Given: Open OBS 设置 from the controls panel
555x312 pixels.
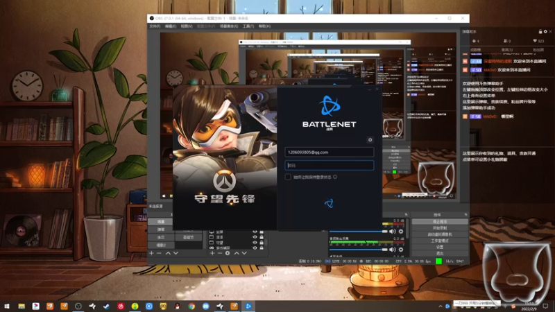Looking at the screenshot, I should (440, 247).
